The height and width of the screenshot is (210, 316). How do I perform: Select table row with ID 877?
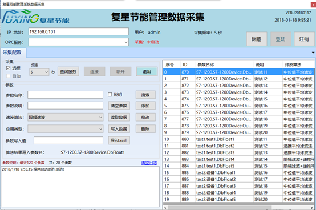tap(238, 119)
